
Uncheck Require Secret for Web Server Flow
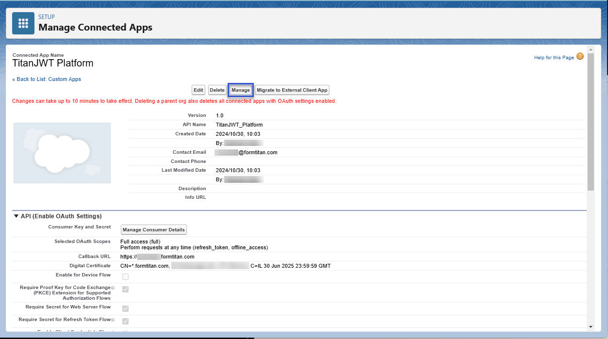pos(125,308)
